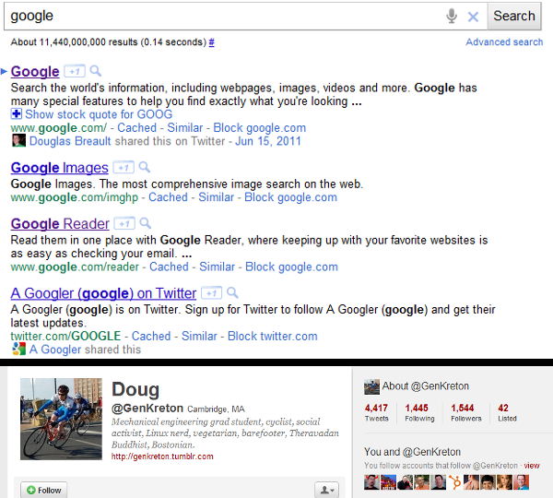553x498 pixels.
Task: Click the preview magnifier beside Google result
Action: pos(95,71)
